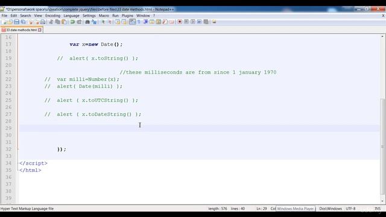Print the document with the printer icon

click(43, 22)
